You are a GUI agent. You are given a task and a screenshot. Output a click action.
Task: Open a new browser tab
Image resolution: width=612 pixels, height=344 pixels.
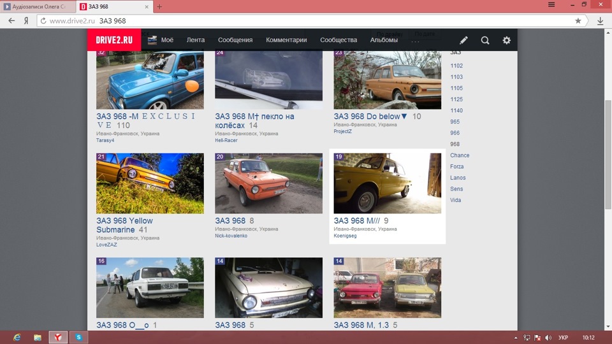coord(159,6)
